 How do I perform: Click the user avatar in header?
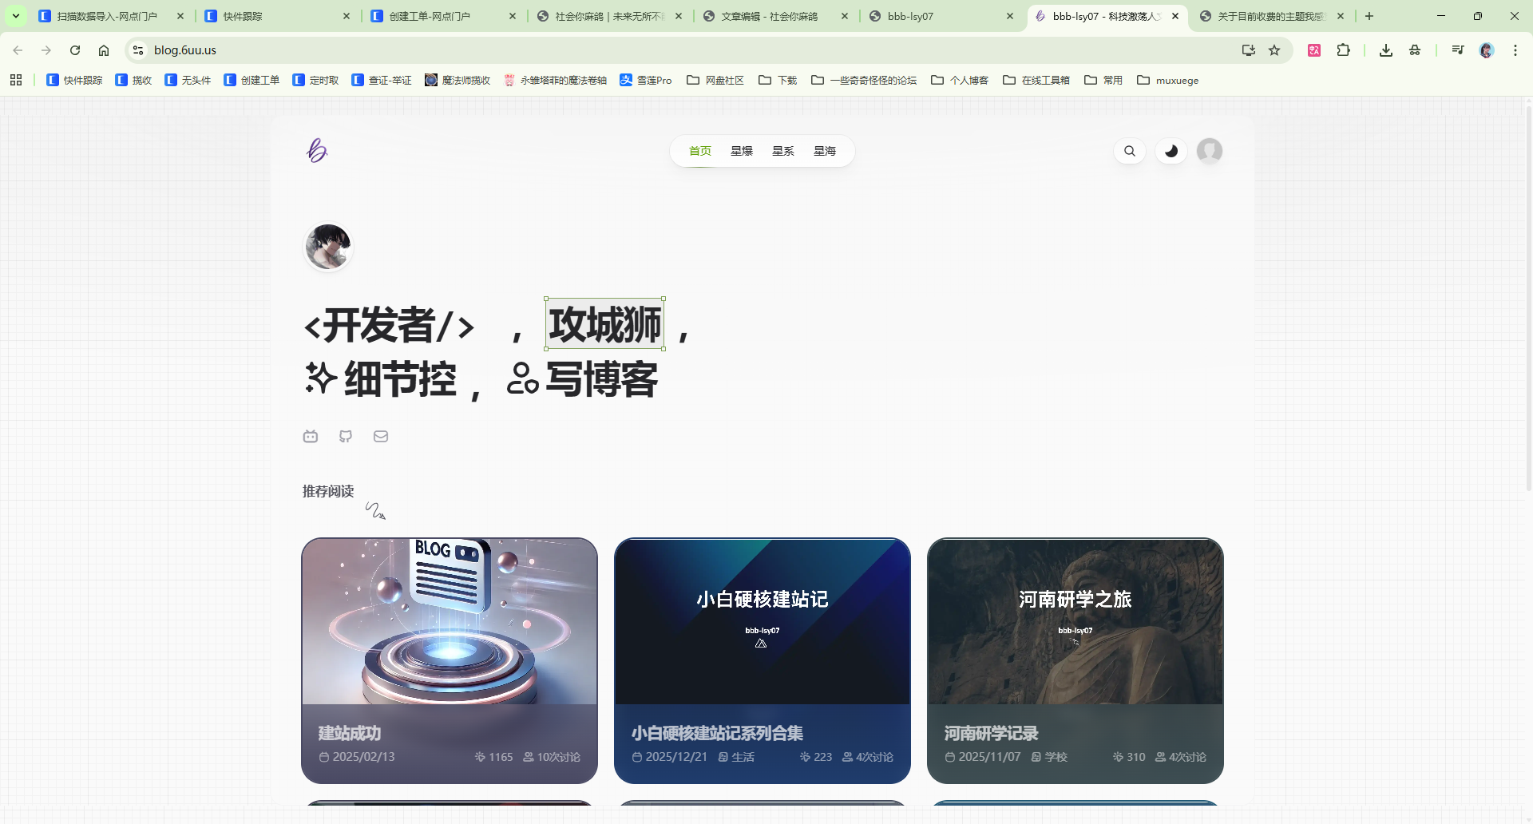[1209, 151]
